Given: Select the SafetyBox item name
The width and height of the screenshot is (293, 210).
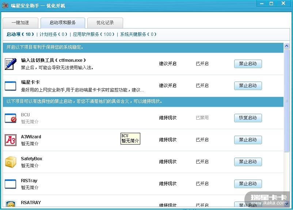Looking at the screenshot, I should coord(31,159).
